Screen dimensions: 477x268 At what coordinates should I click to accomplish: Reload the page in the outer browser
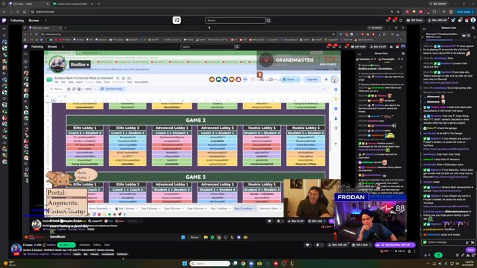tap(18, 12)
